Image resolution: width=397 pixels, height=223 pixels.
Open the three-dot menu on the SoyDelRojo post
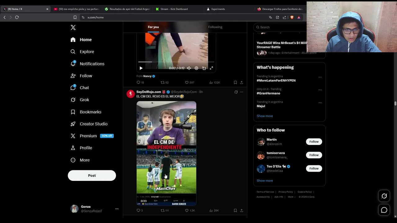[242, 92]
